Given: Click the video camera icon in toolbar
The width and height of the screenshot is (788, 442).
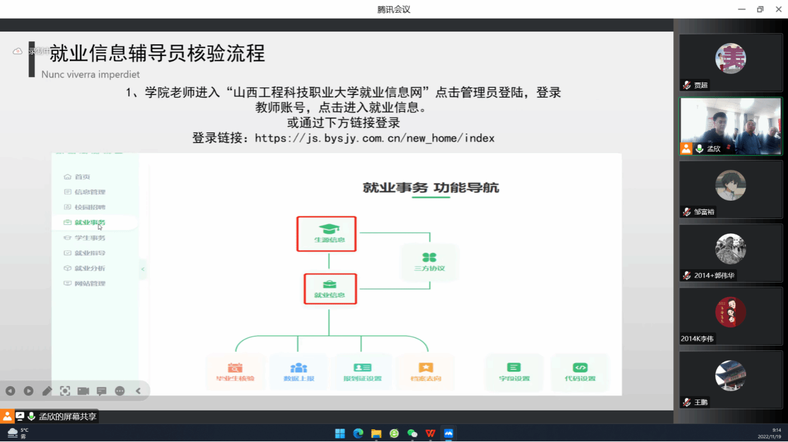Looking at the screenshot, I should point(83,391).
